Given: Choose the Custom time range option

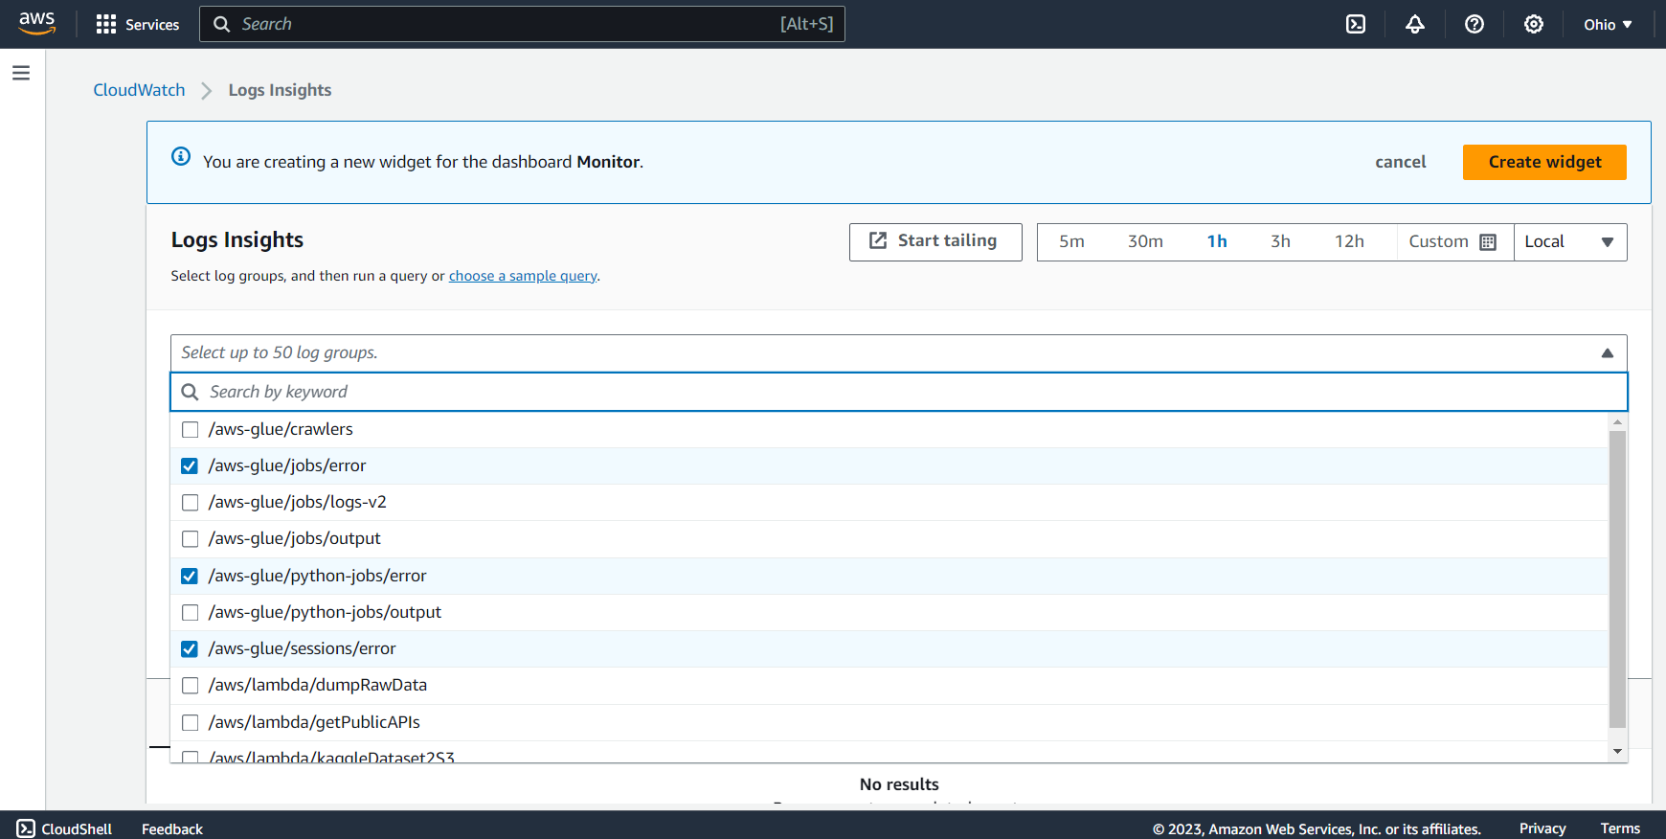Looking at the screenshot, I should [1452, 241].
